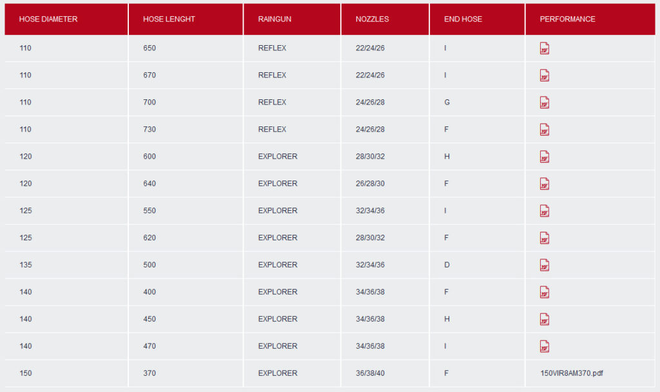Open PDF icon for 140 hose, 470 length
The width and height of the screenshot is (660, 392).
click(x=544, y=346)
